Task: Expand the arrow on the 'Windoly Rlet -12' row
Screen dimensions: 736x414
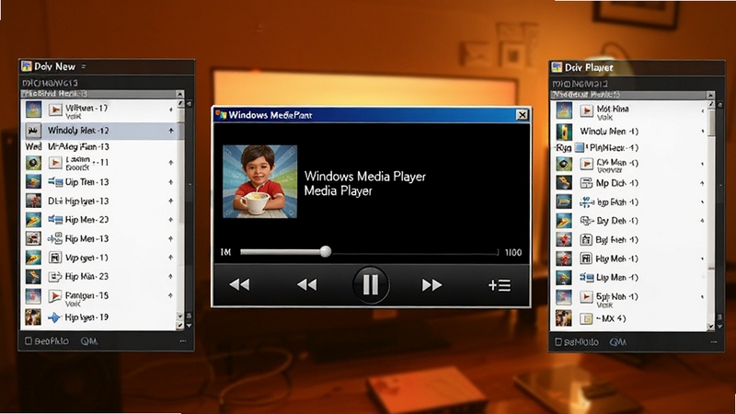Action: [171, 131]
